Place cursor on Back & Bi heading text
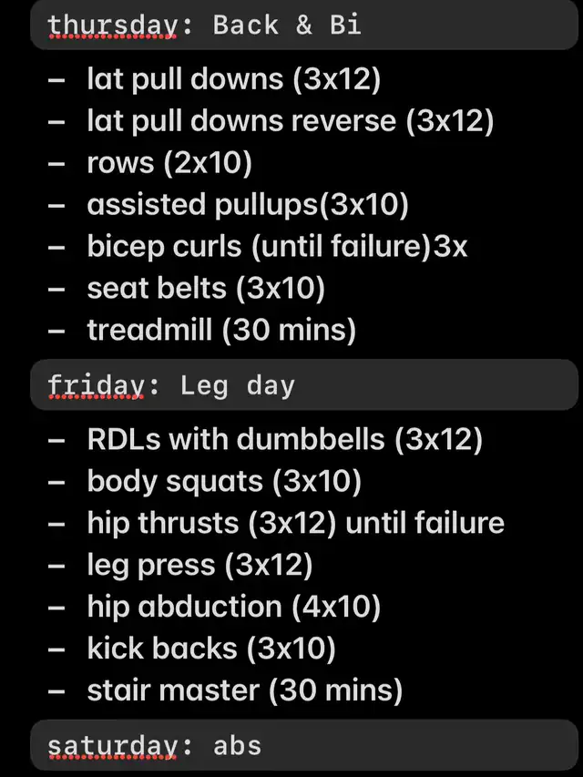This screenshot has height=777, width=583. (287, 25)
